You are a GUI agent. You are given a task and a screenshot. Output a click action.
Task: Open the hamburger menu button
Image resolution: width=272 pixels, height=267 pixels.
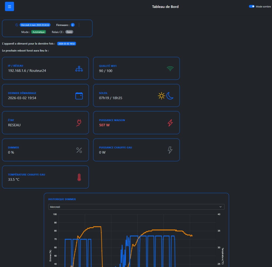(x=10, y=7)
